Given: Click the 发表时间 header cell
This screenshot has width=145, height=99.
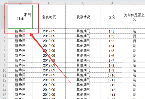Looking at the screenshot, I should [49, 17].
